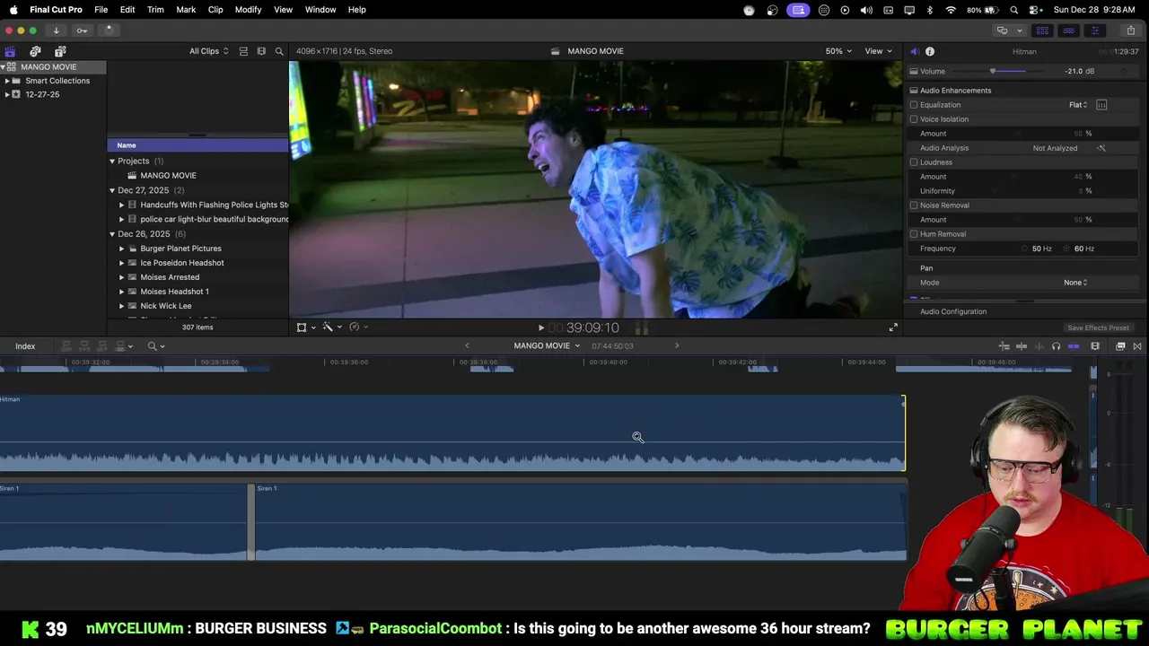The image size is (1149, 646).
Task: Open the Pan Mode None dropdown
Action: click(1075, 283)
